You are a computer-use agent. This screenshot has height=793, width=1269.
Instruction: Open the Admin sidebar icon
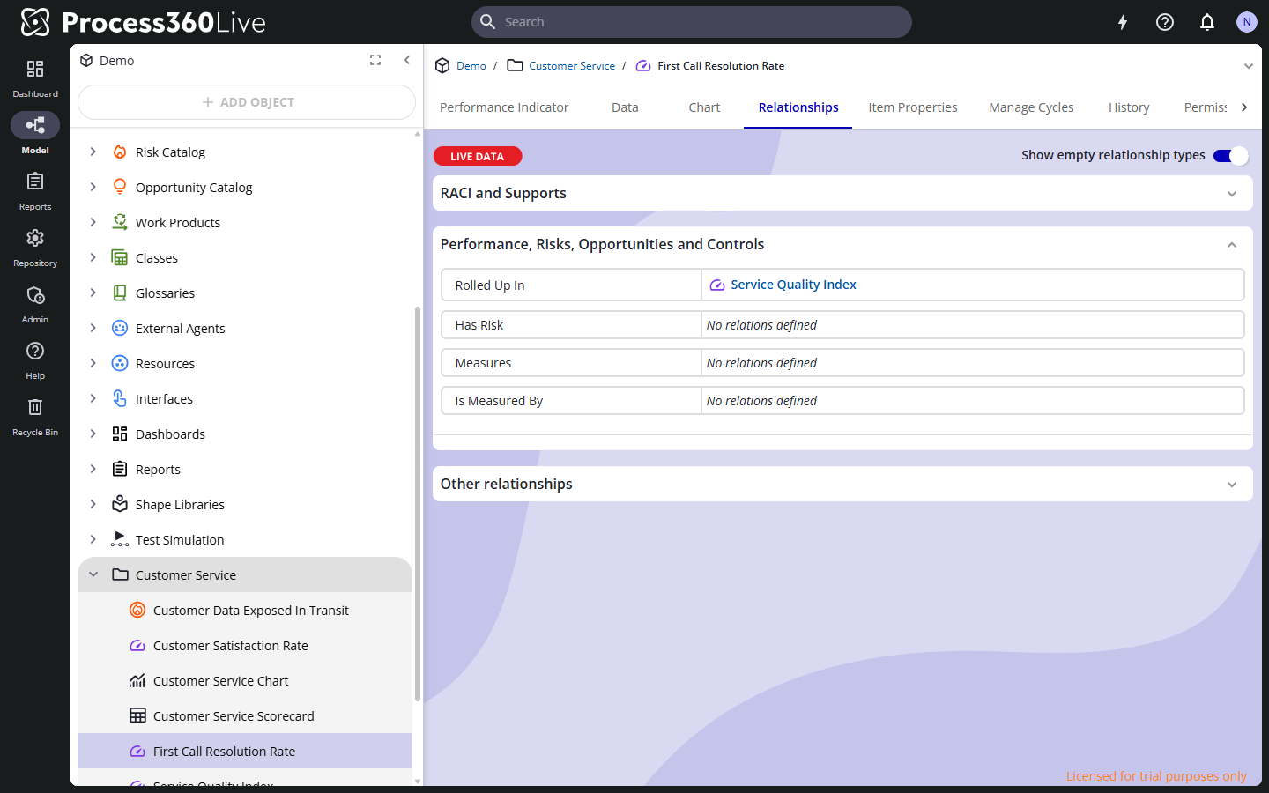point(35,294)
